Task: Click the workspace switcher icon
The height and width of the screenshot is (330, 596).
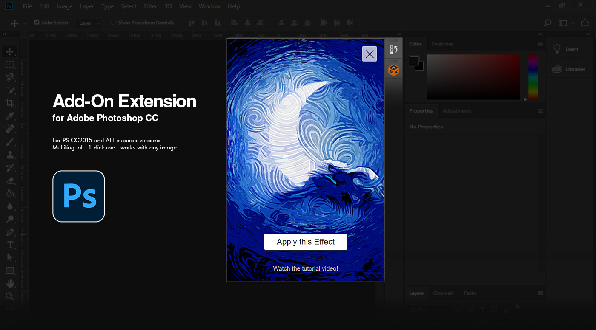Action: click(x=563, y=23)
